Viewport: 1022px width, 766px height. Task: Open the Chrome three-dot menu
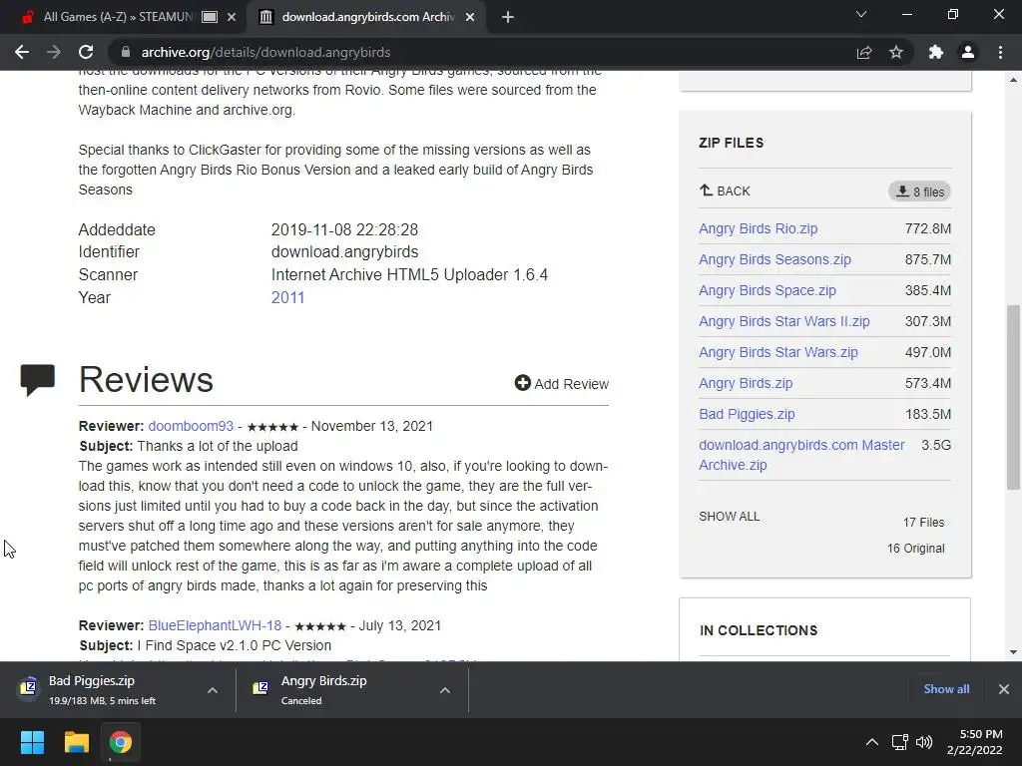[x=1000, y=52]
